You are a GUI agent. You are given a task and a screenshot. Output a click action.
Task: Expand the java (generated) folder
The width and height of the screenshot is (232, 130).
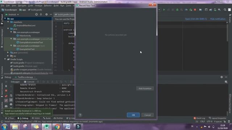point(8,52)
